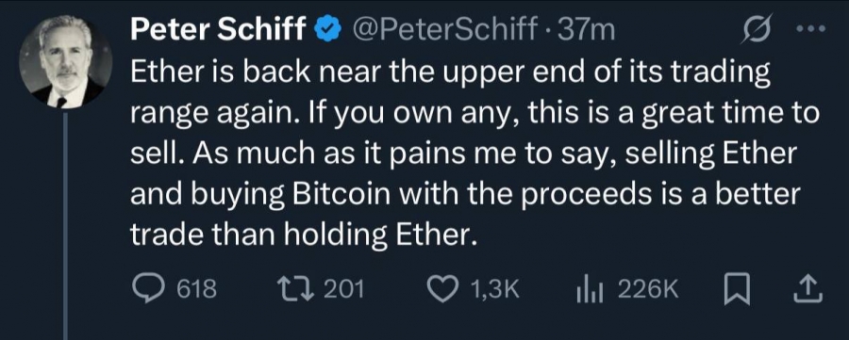
Task: Open the three-dot more options menu
Action: pyautogui.click(x=812, y=28)
